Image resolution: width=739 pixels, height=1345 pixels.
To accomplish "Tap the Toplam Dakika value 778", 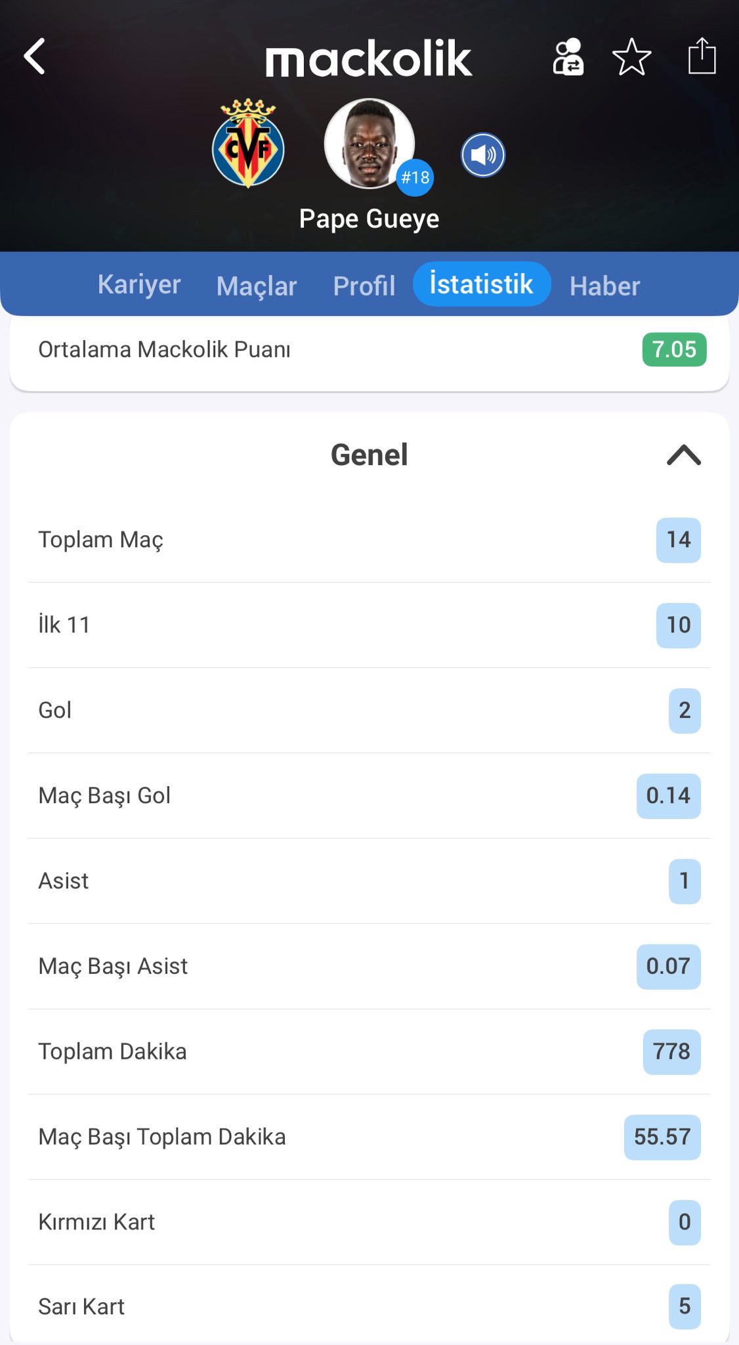I will tap(671, 1051).
